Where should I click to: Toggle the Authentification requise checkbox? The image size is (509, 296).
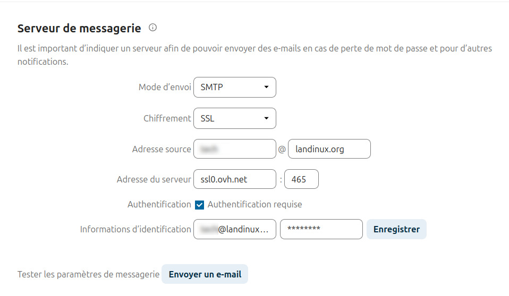coord(200,205)
